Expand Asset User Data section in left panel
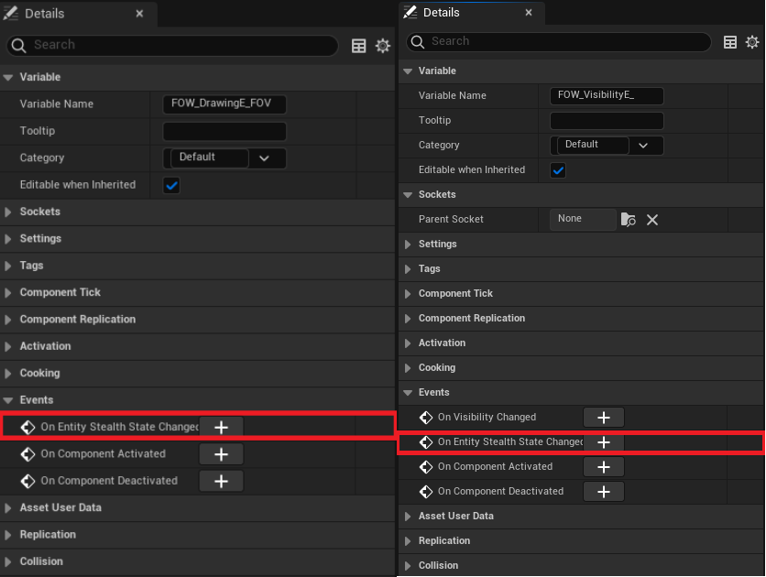The height and width of the screenshot is (577, 766). pos(8,507)
